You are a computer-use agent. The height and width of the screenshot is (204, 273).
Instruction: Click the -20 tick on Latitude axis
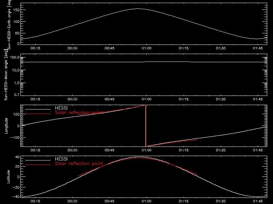pyautogui.click(x=16, y=187)
